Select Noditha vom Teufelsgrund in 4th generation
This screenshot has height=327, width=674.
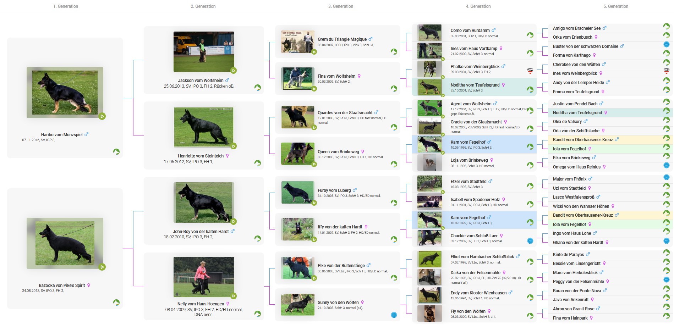(475, 85)
